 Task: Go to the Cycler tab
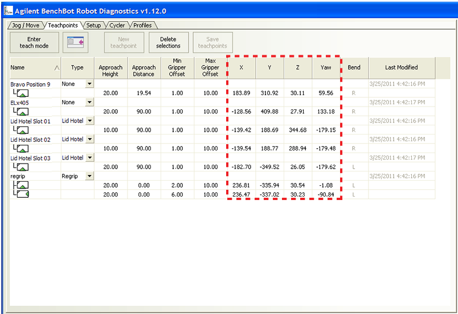coord(117,25)
